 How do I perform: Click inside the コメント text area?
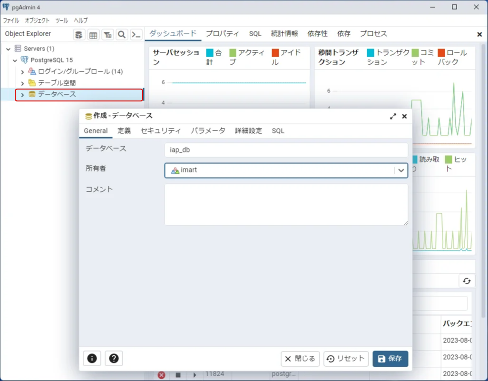(285, 204)
